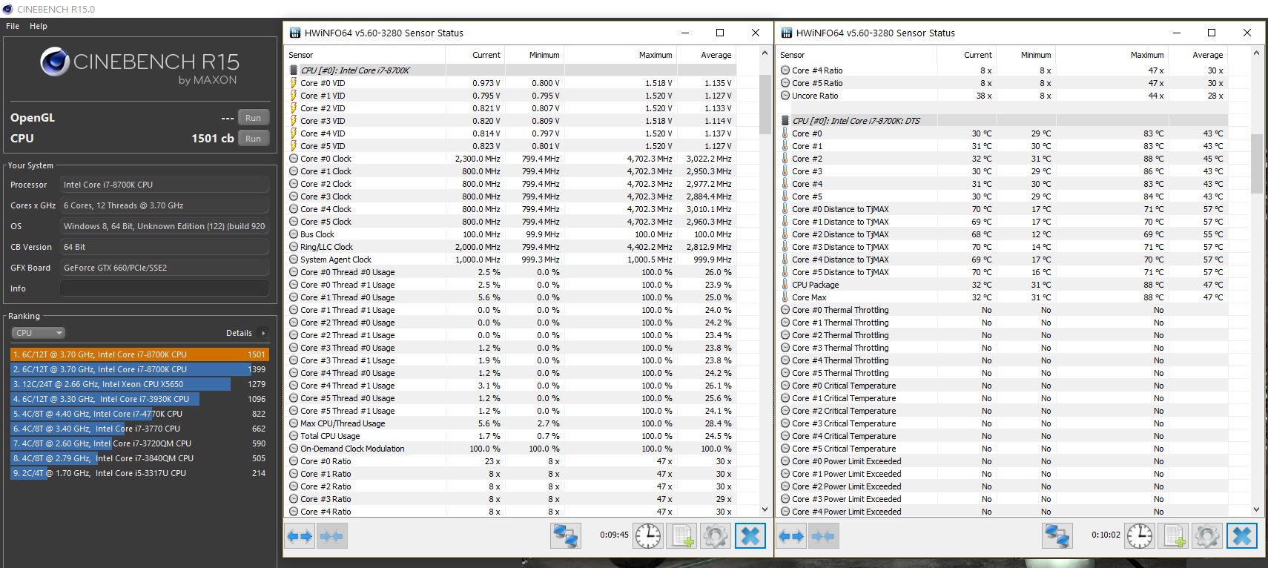The height and width of the screenshot is (568, 1268).
Task: Click down scroll arrow in right HWiNFO window
Action: pyautogui.click(x=1257, y=510)
